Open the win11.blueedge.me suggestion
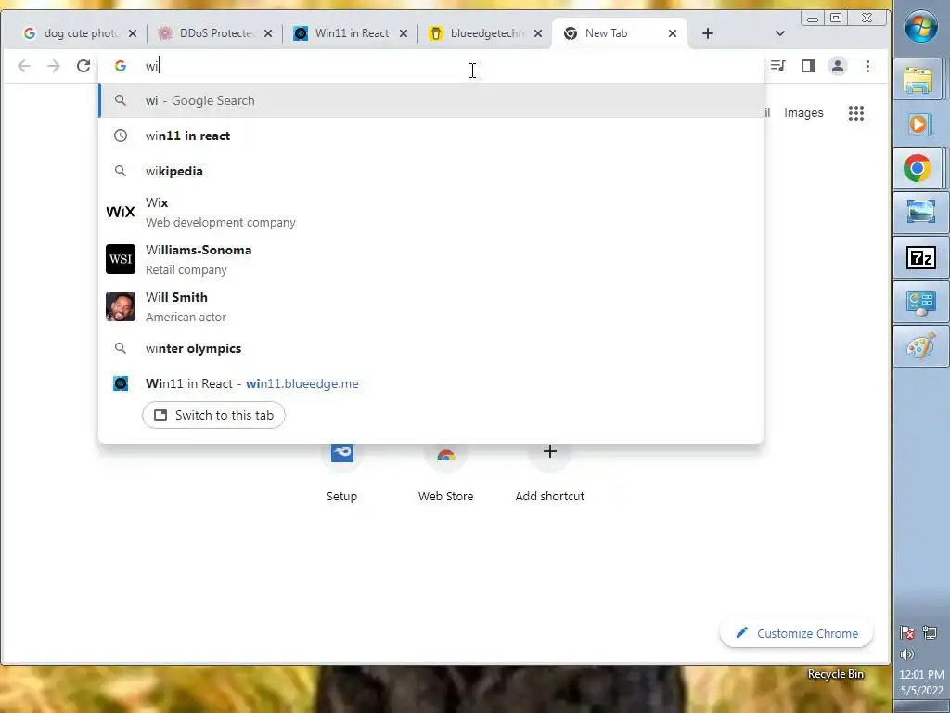 click(x=430, y=383)
